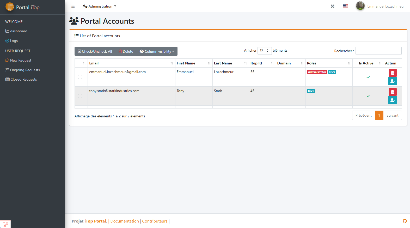This screenshot has width=410, height=228.
Task: Select checkbox for tony.stark@starkindustries.com row
Action: tap(80, 96)
